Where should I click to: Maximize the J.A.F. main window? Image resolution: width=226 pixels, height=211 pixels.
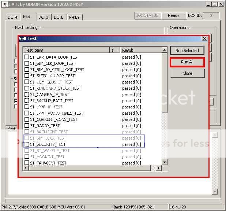tap(215, 4)
